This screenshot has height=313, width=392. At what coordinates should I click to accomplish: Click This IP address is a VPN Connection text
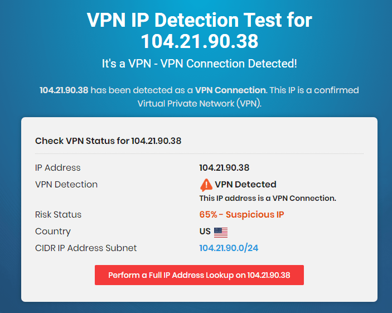coord(268,198)
